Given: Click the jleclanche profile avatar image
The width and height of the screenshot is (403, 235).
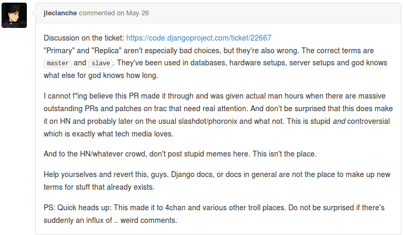Looking at the screenshot, I should point(15,14).
